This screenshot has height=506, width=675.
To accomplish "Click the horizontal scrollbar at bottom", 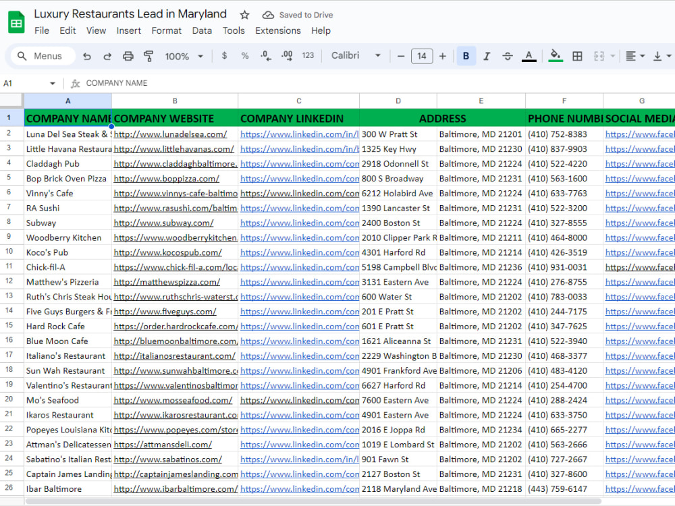I will (313, 501).
